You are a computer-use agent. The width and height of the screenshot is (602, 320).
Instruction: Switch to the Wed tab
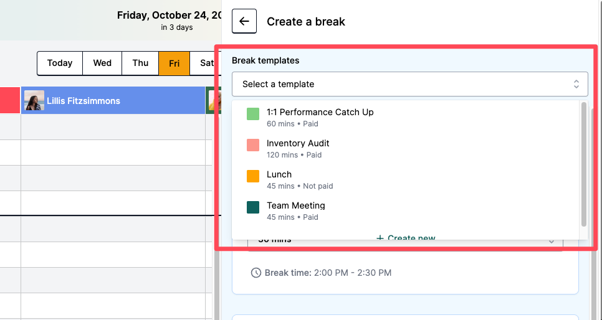tap(102, 63)
